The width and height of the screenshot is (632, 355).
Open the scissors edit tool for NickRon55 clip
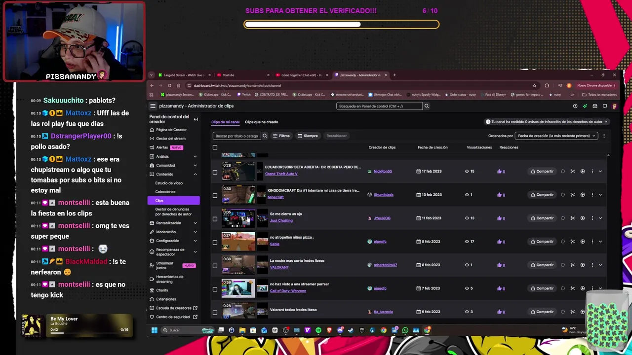[573, 171]
